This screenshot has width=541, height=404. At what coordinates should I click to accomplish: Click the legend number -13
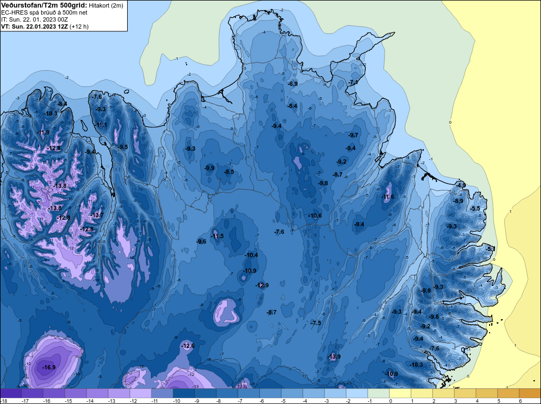[111, 401]
